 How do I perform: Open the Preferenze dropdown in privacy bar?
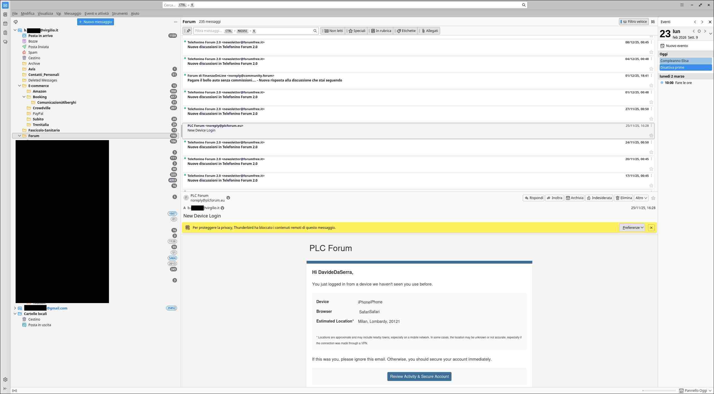pyautogui.click(x=632, y=227)
